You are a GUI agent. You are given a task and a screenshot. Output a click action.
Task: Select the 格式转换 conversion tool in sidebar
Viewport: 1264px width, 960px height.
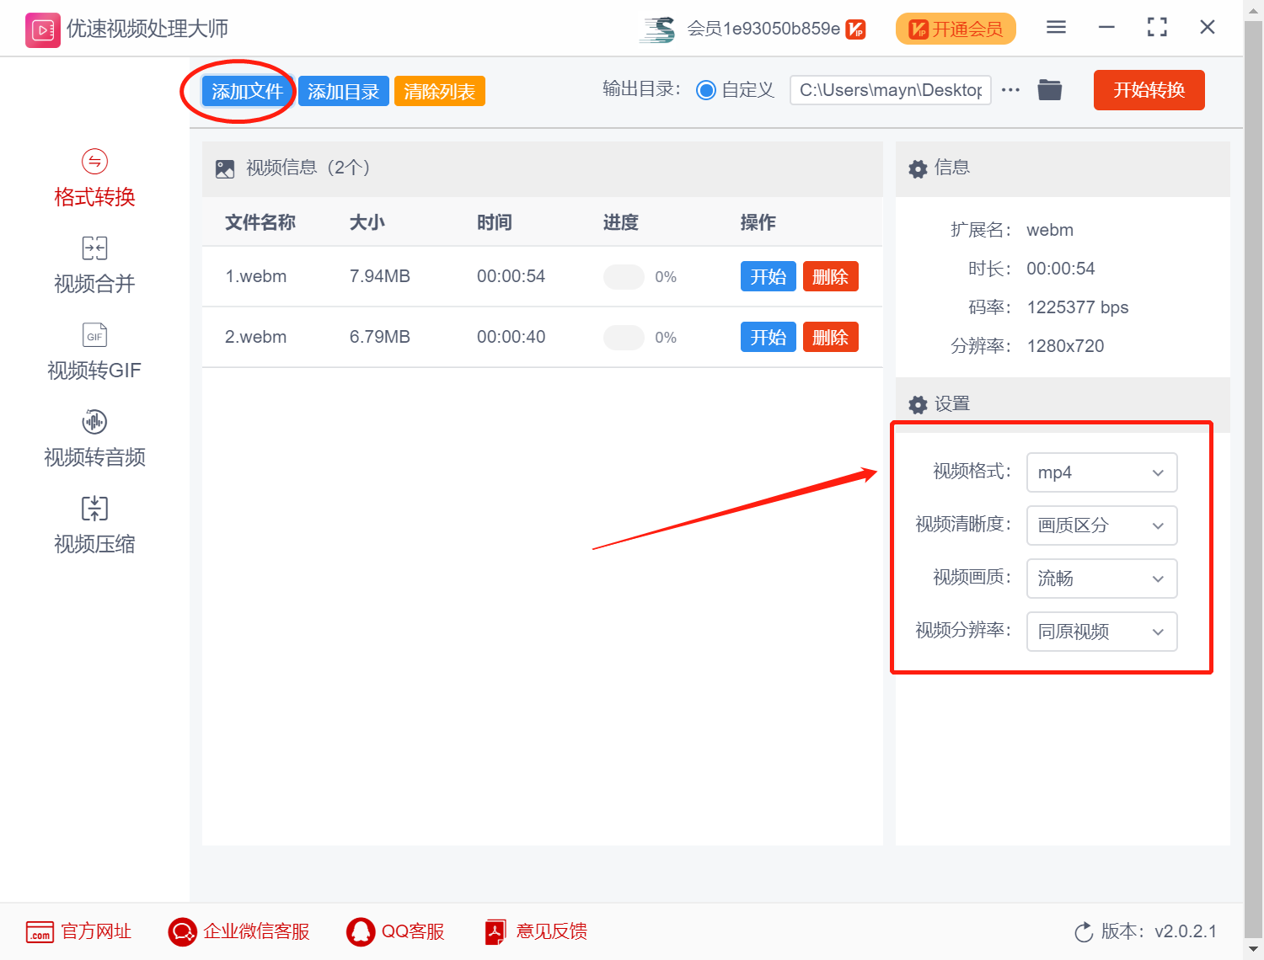(94, 179)
